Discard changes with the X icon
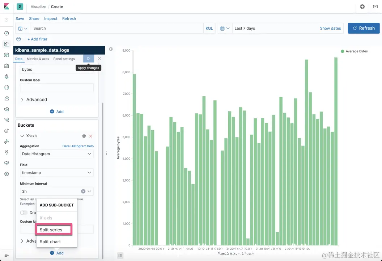 coord(99,58)
